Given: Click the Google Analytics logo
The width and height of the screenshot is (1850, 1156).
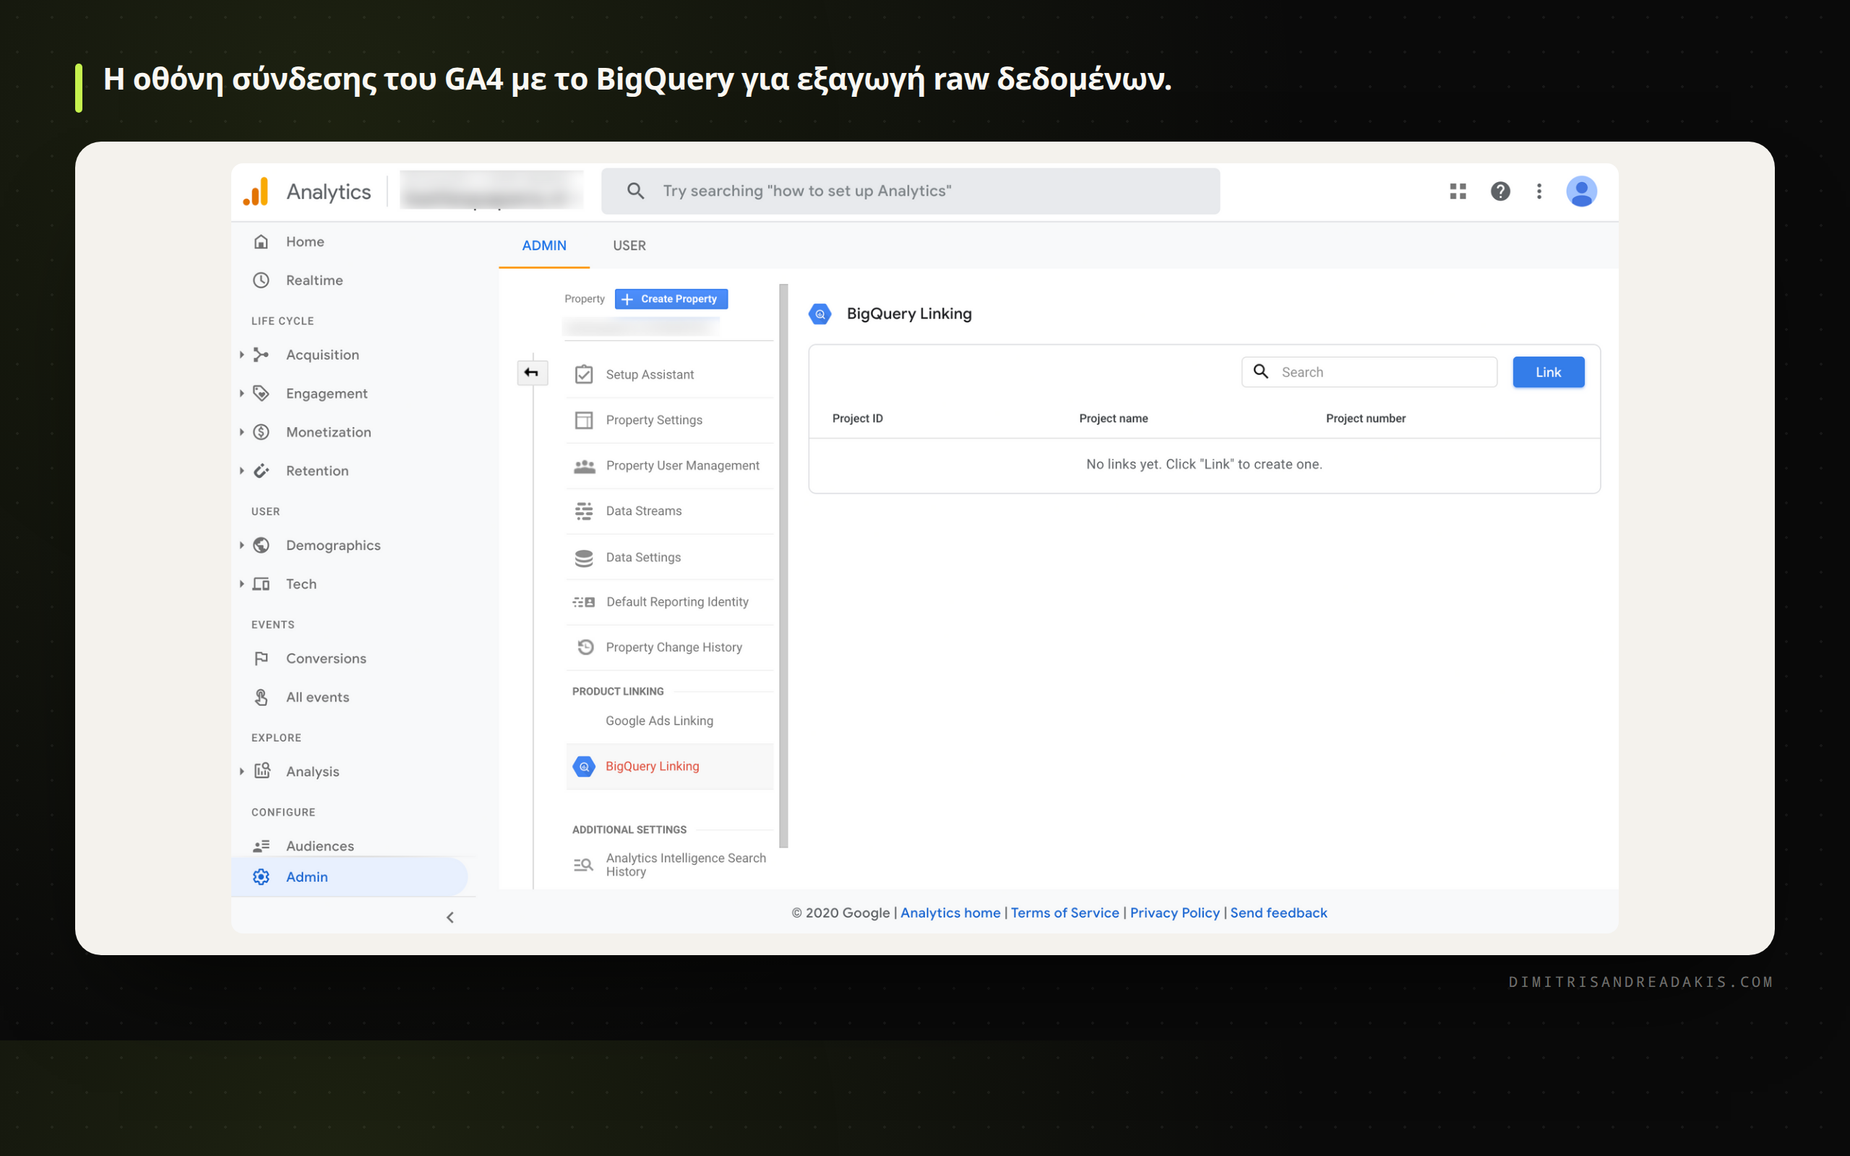Looking at the screenshot, I should pos(256,191).
